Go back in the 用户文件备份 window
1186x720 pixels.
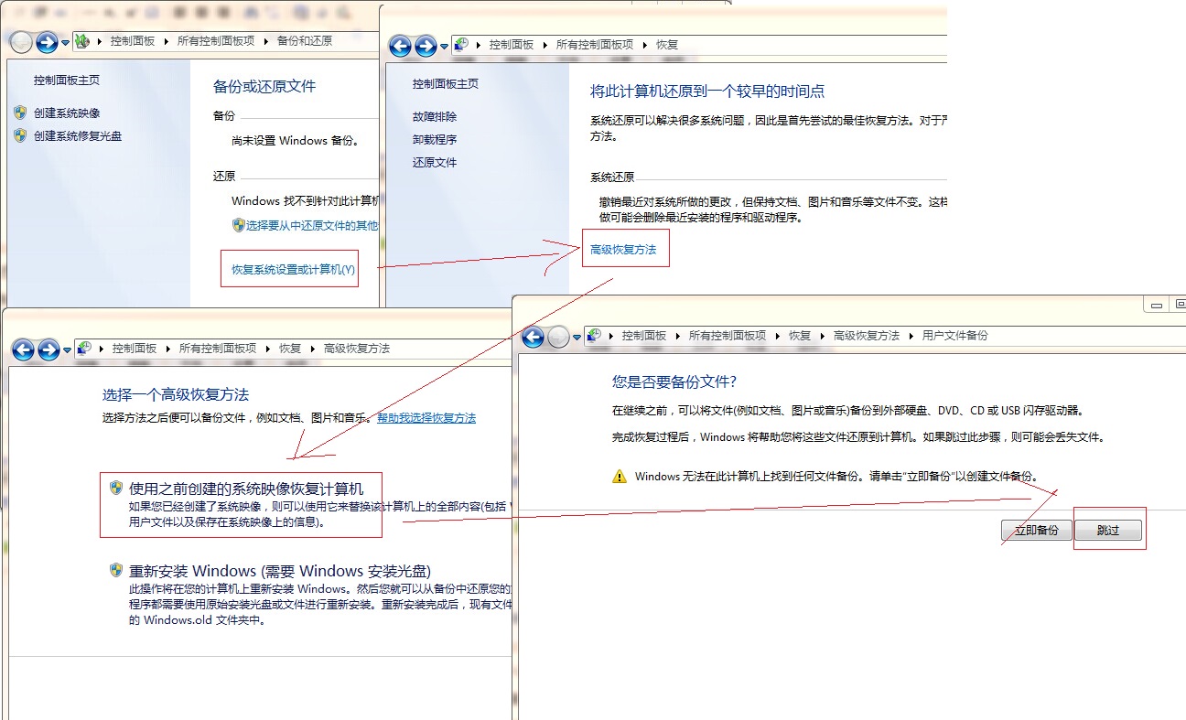click(533, 337)
